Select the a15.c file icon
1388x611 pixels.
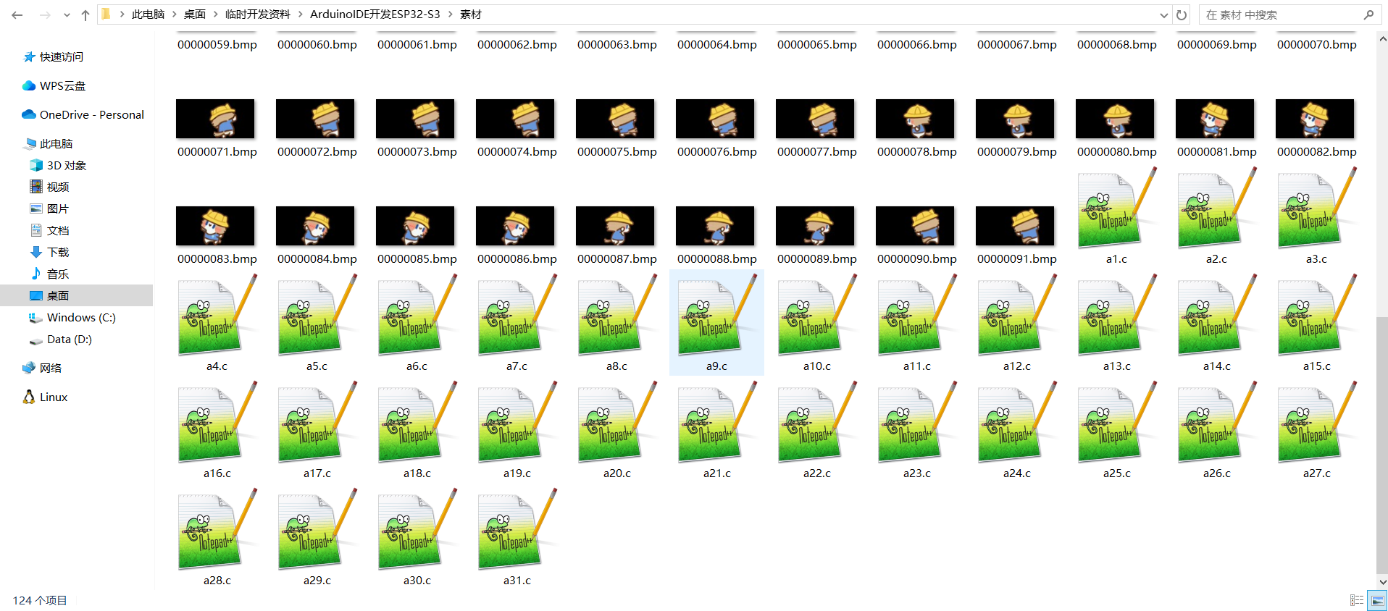[1316, 316]
